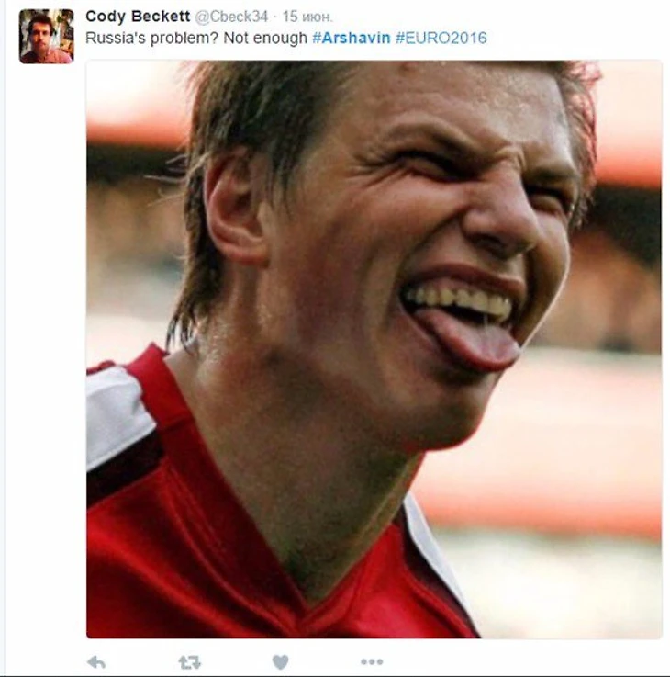
Task: Click the blurred stadium background in photo
Action: 606,441
